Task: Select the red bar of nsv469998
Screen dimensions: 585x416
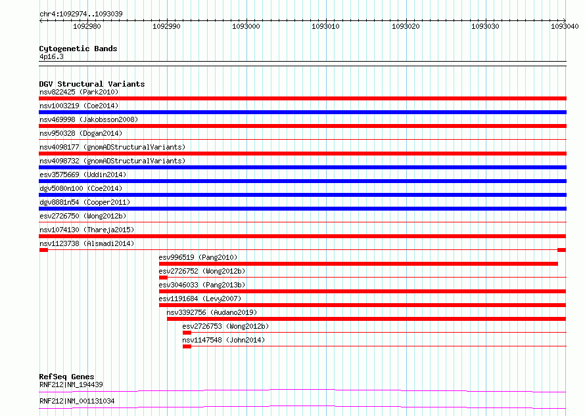Action: point(302,126)
